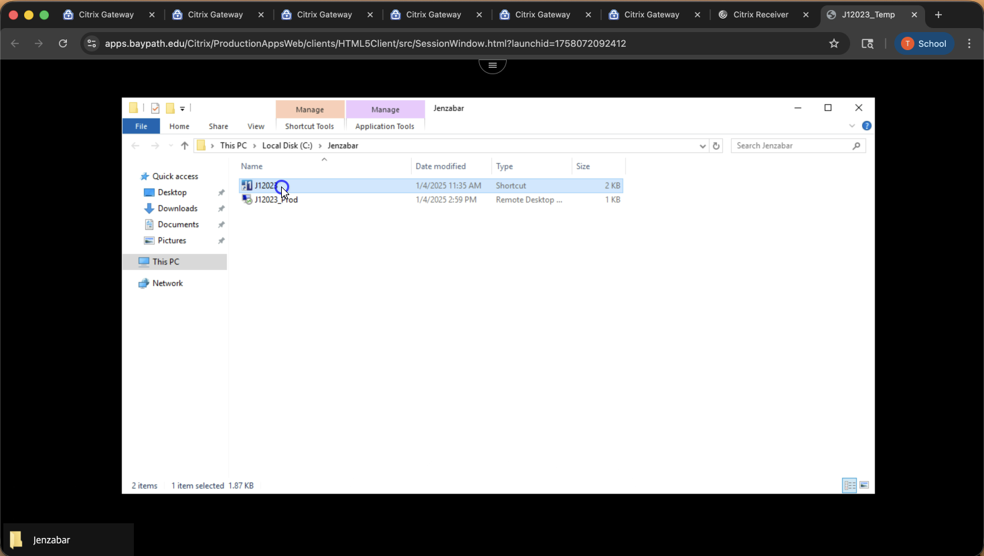Toggle details view button in status bar
984x556 pixels.
[849, 485]
